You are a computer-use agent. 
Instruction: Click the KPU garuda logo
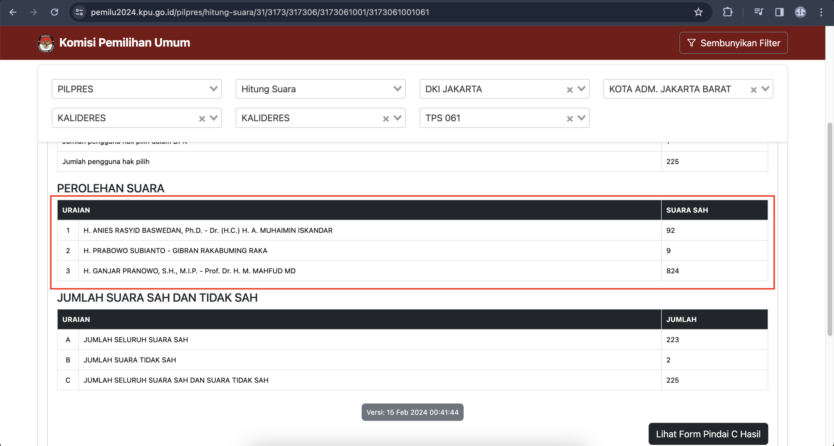(x=46, y=43)
